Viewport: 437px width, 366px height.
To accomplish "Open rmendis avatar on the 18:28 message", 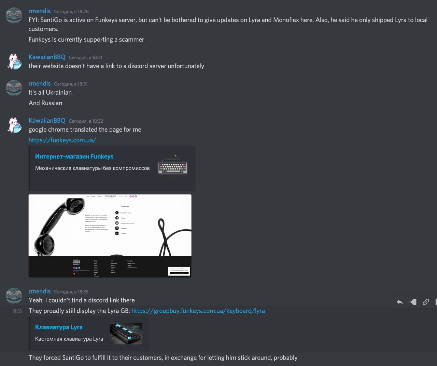I will tap(14, 16).
